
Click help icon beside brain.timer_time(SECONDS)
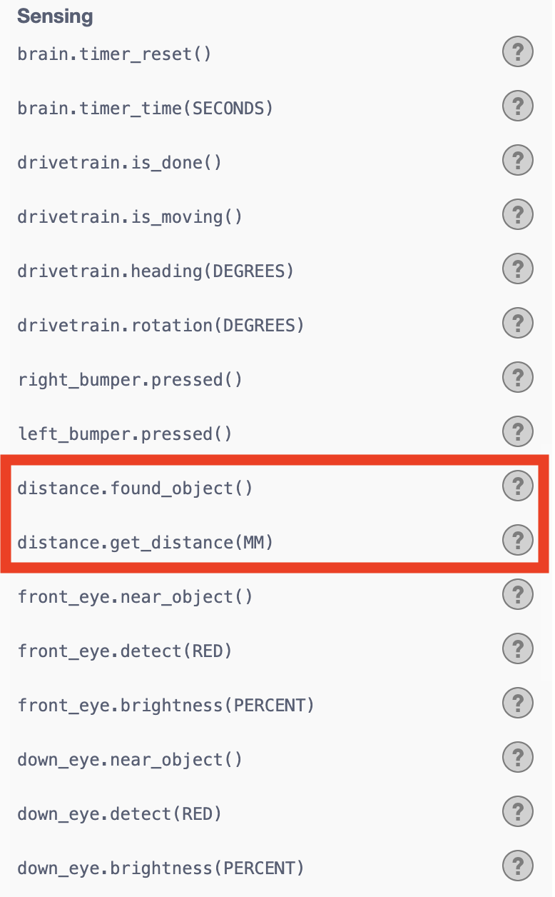point(518,107)
